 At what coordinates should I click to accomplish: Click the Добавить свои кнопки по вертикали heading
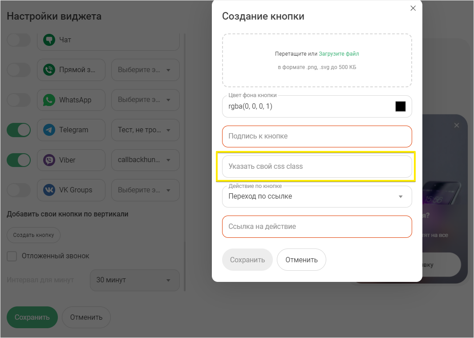(x=67, y=214)
